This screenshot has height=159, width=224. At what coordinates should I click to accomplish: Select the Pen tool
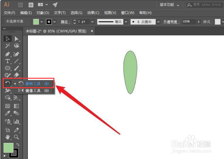point(8,54)
